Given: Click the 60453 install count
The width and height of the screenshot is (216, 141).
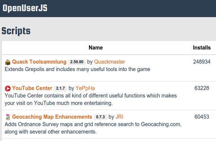Looking at the screenshot, I should pos(202,117).
